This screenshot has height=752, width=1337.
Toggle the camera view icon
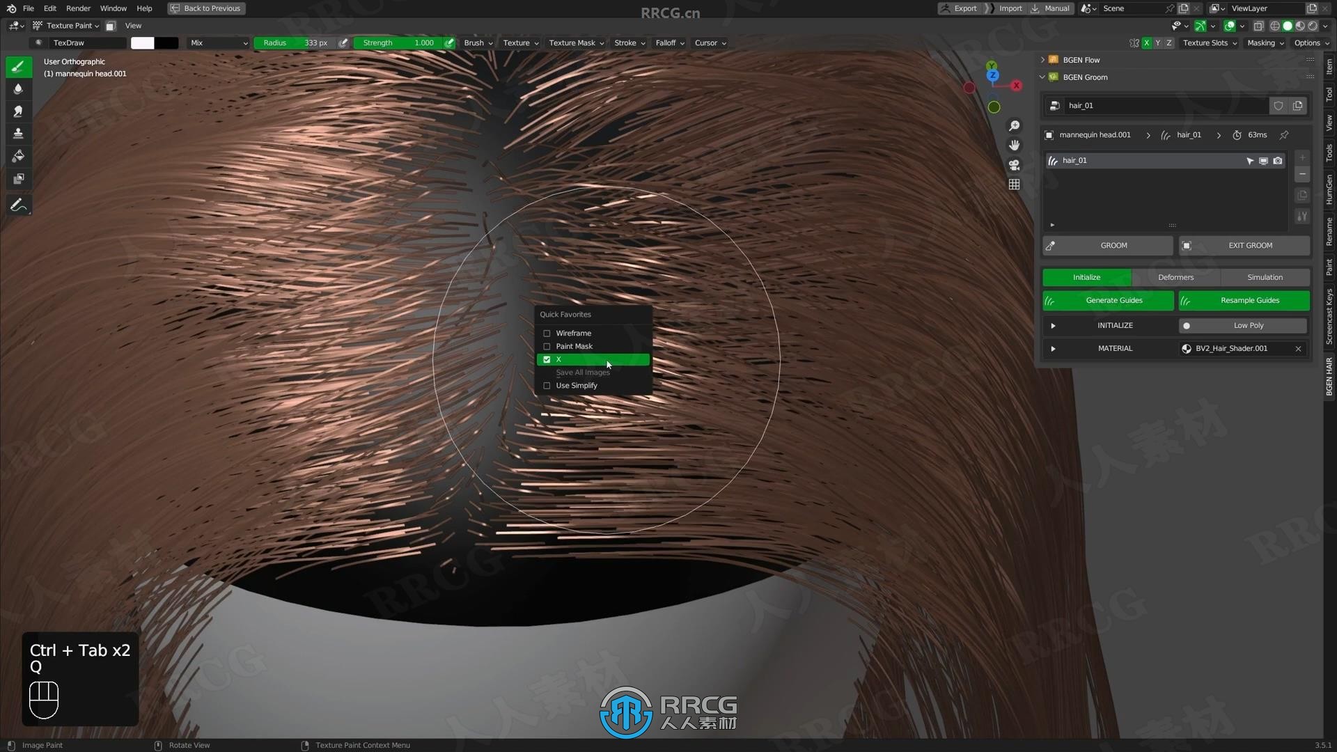tap(1015, 165)
